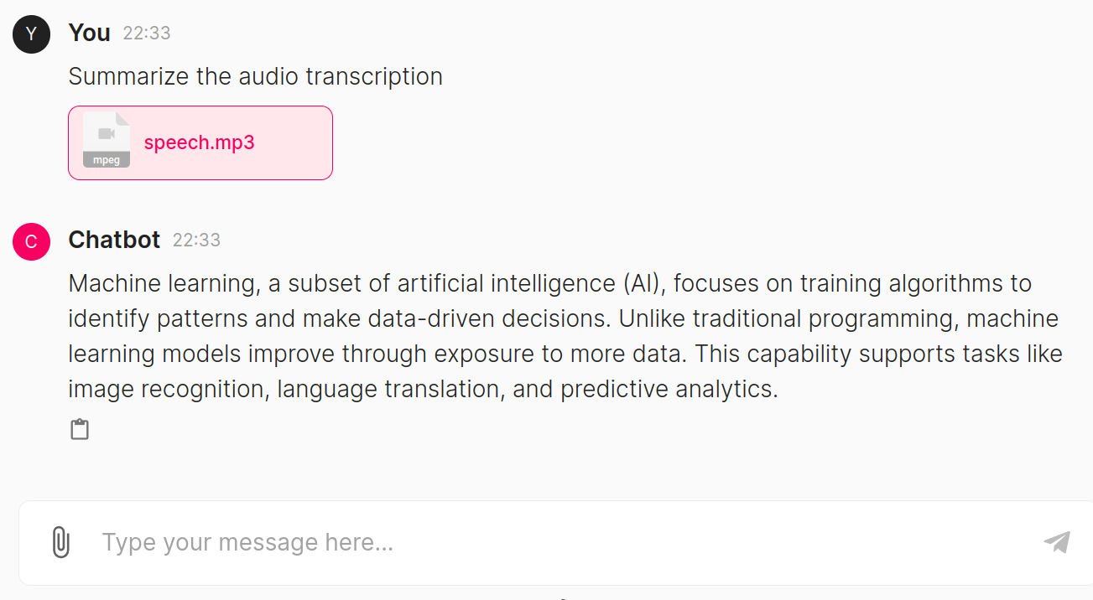
Task: Click "image recognition" in the Chatbot reply
Action: click(166, 389)
